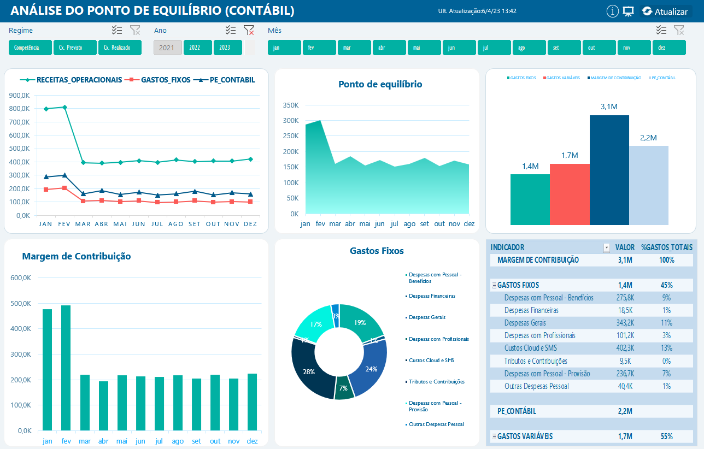Filter month nov in Mês slicer
Viewport: 704px width, 449px height.
[x=634, y=48]
